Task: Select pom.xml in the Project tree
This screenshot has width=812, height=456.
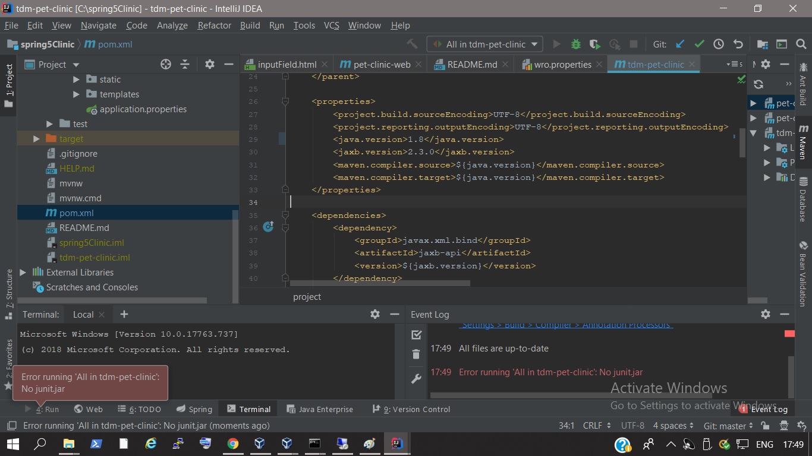Action: pyautogui.click(x=128, y=213)
